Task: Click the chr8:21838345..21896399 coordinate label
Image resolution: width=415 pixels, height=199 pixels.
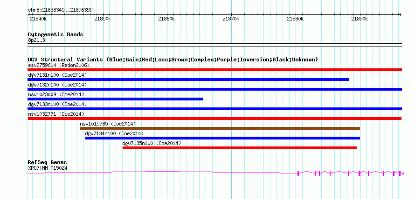Action: [60, 10]
